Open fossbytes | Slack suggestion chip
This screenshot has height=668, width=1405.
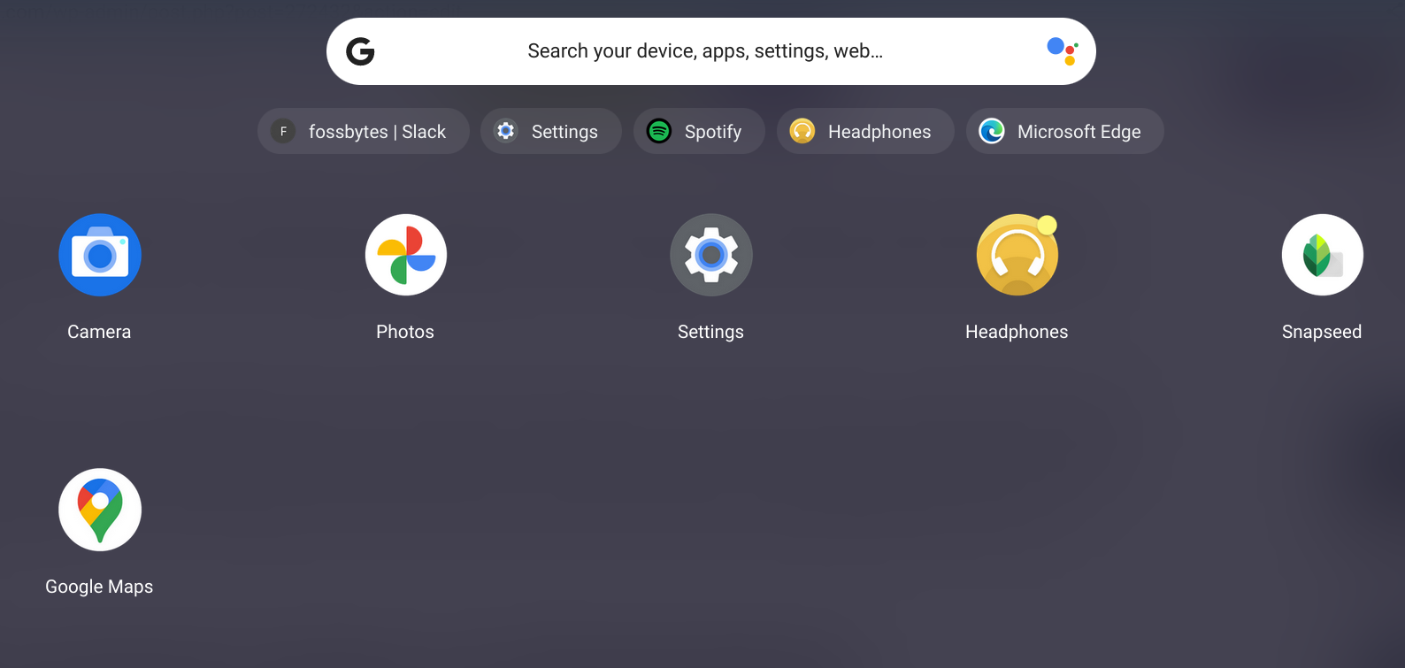click(x=364, y=131)
